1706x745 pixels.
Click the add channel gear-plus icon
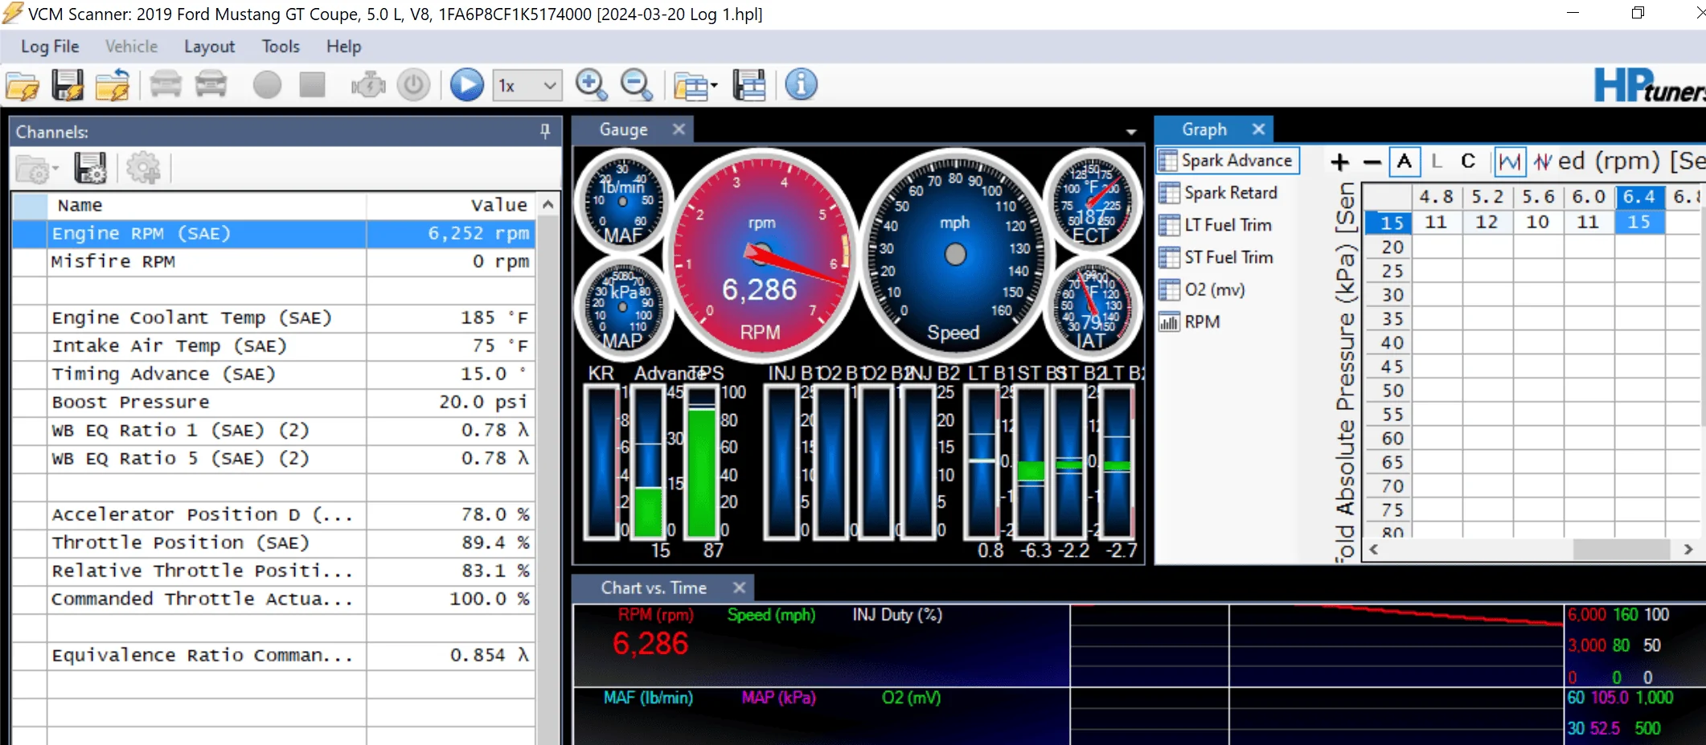[143, 169]
